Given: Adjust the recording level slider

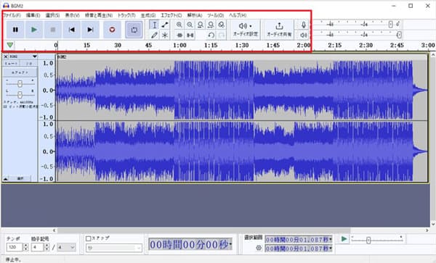Looking at the screenshot, I should coord(390,25).
